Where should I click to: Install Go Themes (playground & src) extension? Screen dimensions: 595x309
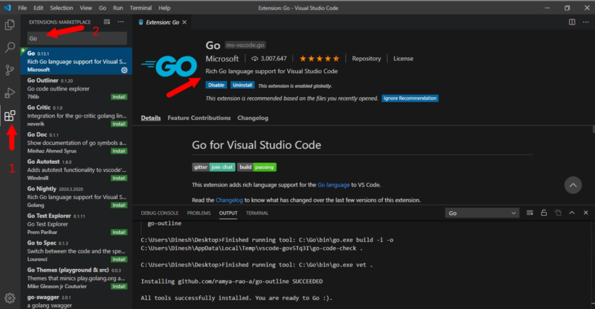coord(119,286)
